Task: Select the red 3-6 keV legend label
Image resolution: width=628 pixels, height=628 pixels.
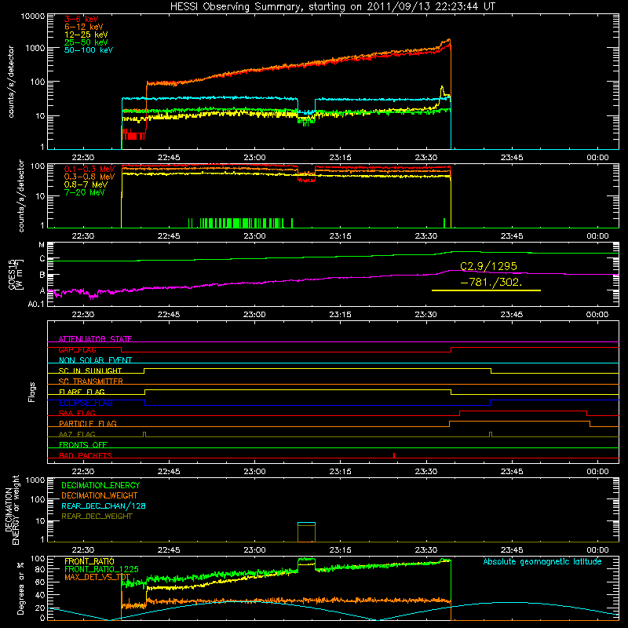Action: pos(82,19)
